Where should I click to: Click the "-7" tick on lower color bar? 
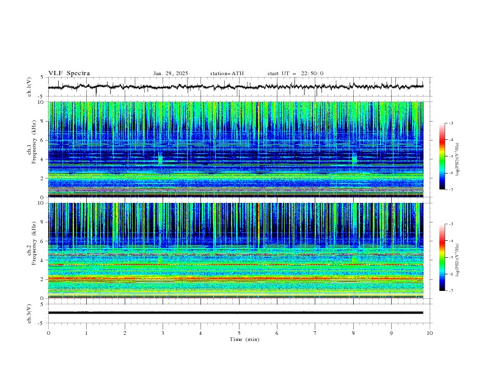[x=450, y=291]
